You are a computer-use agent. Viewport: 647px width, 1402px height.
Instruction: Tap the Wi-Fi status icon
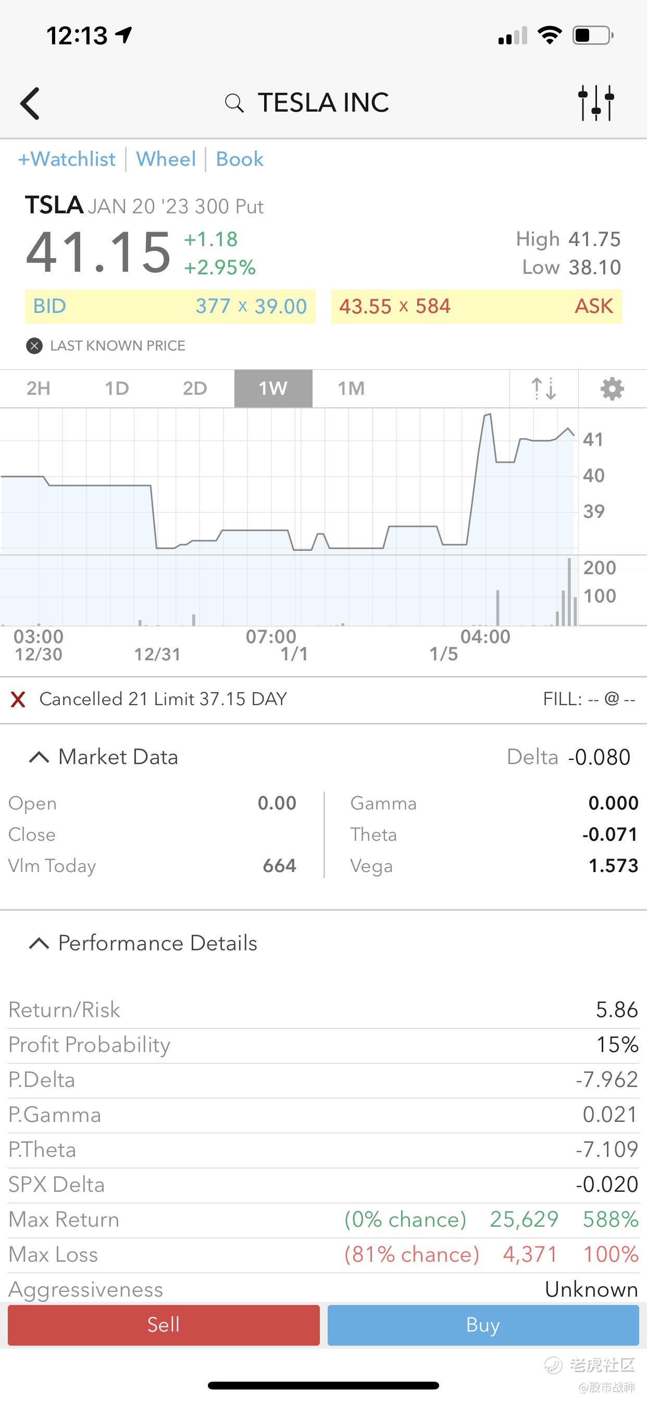549,35
